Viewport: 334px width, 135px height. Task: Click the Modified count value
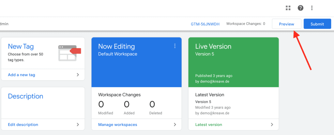(101, 104)
